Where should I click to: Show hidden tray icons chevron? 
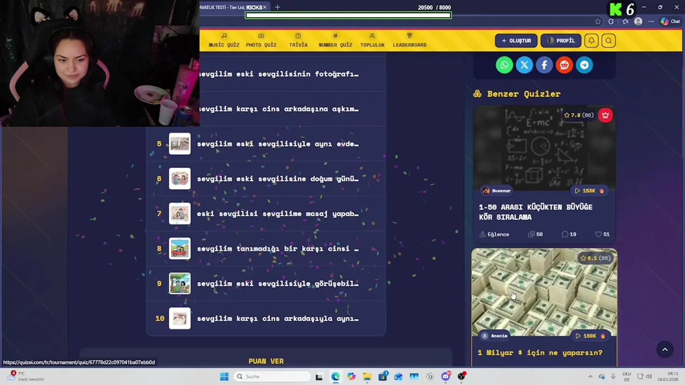point(590,376)
